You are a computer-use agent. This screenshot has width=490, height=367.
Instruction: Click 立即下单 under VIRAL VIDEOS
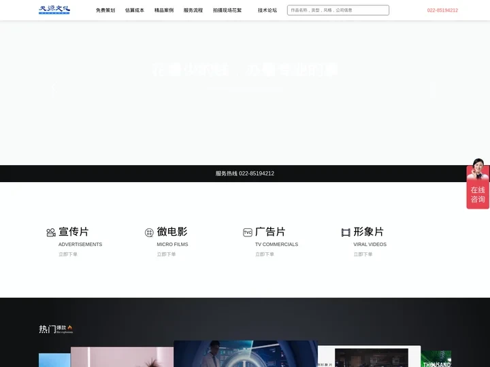point(363,254)
